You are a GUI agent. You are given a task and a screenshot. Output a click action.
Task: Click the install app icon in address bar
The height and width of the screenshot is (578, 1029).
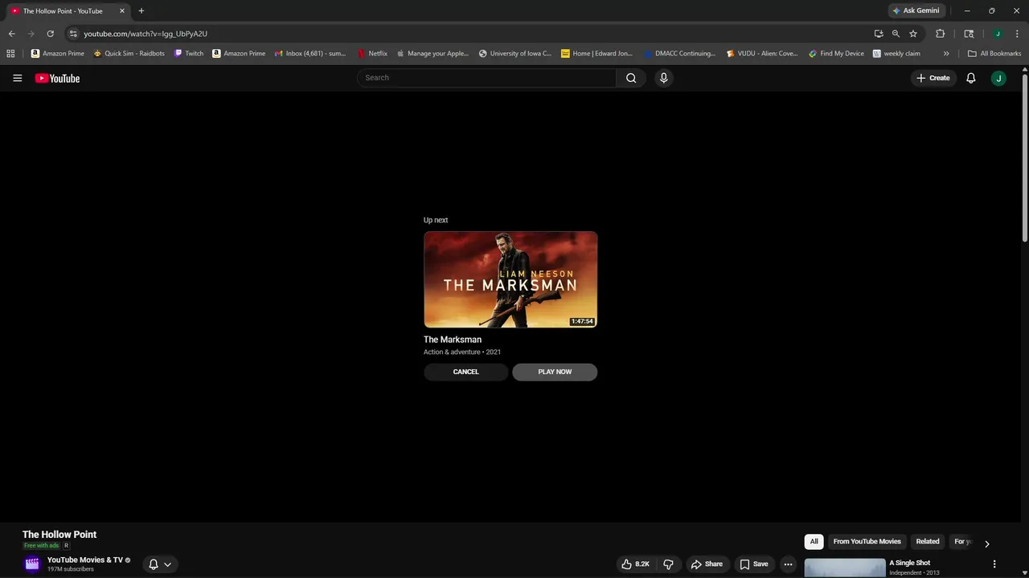[x=878, y=34]
